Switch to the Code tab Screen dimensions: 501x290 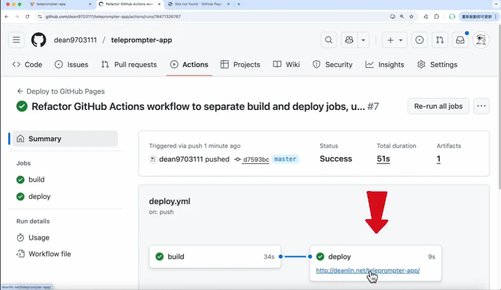[x=27, y=65]
